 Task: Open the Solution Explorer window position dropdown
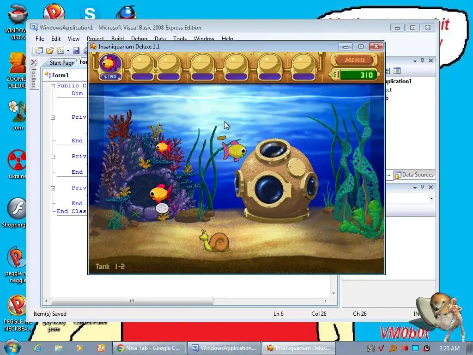[415, 61]
